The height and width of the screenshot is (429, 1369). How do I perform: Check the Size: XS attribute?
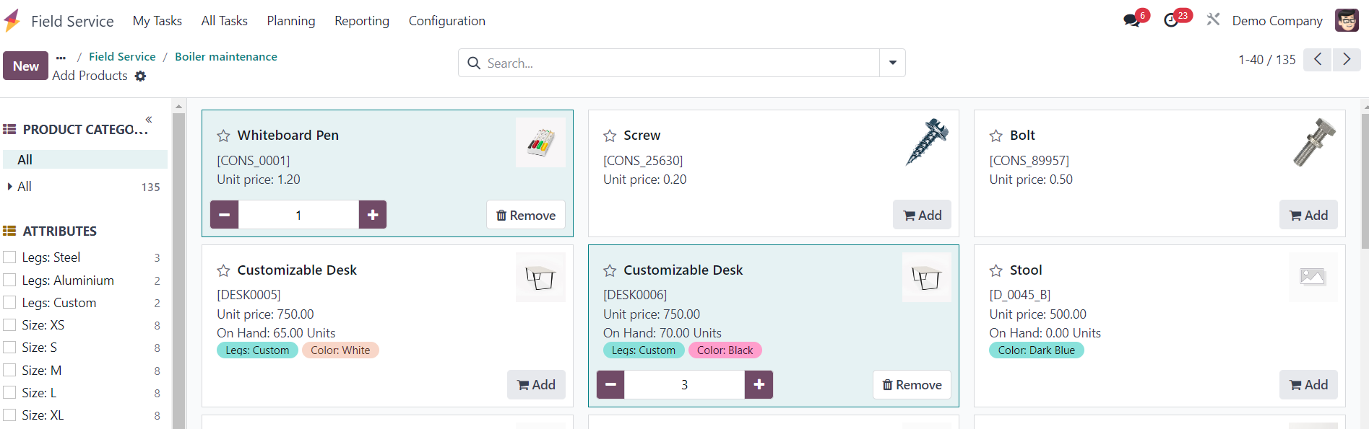tap(9, 325)
